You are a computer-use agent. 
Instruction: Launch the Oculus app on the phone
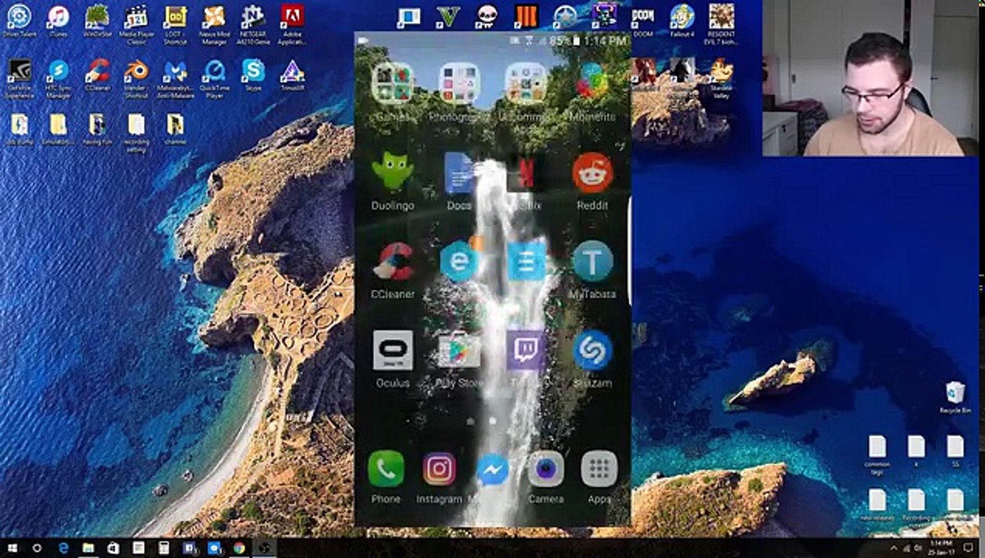[393, 350]
